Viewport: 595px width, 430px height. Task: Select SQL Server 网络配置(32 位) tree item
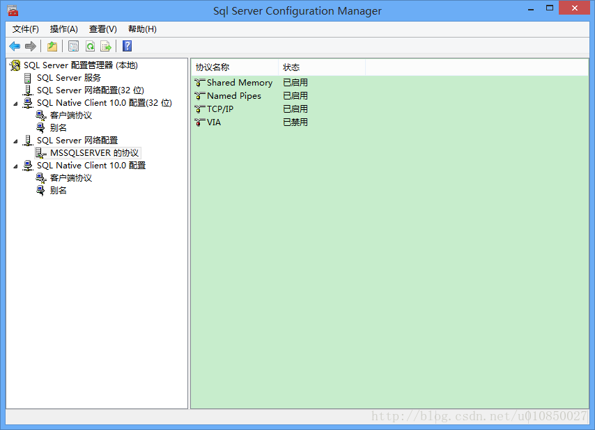(x=90, y=90)
